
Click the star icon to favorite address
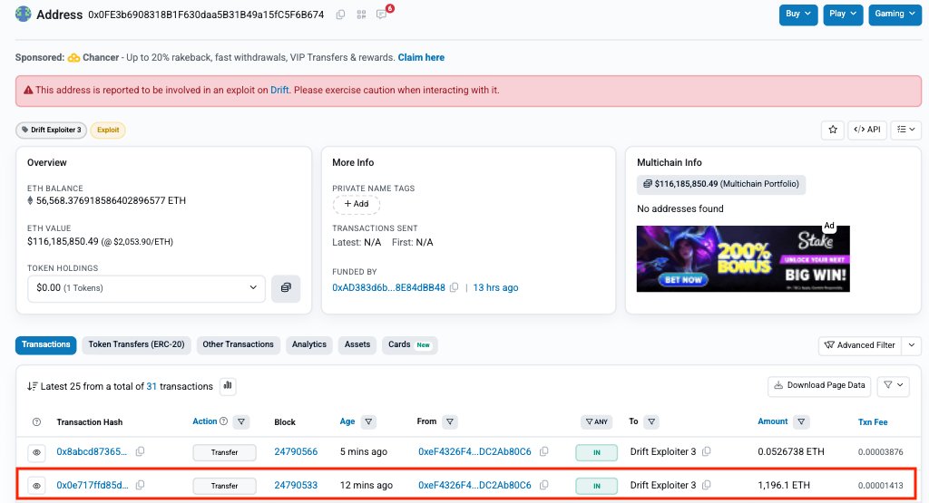pyautogui.click(x=832, y=130)
